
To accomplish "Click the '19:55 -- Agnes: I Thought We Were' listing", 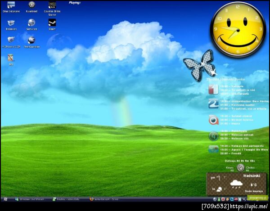I will click(244, 150).
